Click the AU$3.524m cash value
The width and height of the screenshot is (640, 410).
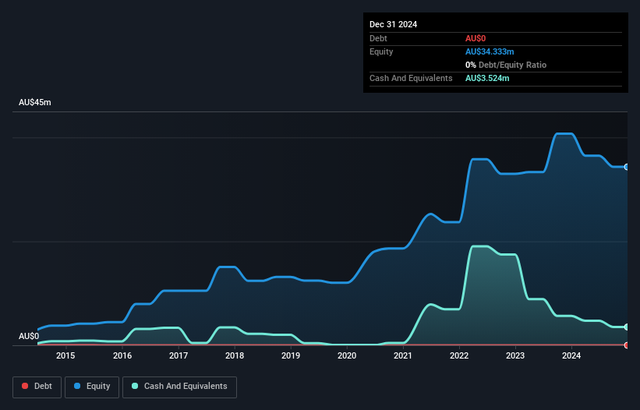pyautogui.click(x=487, y=78)
